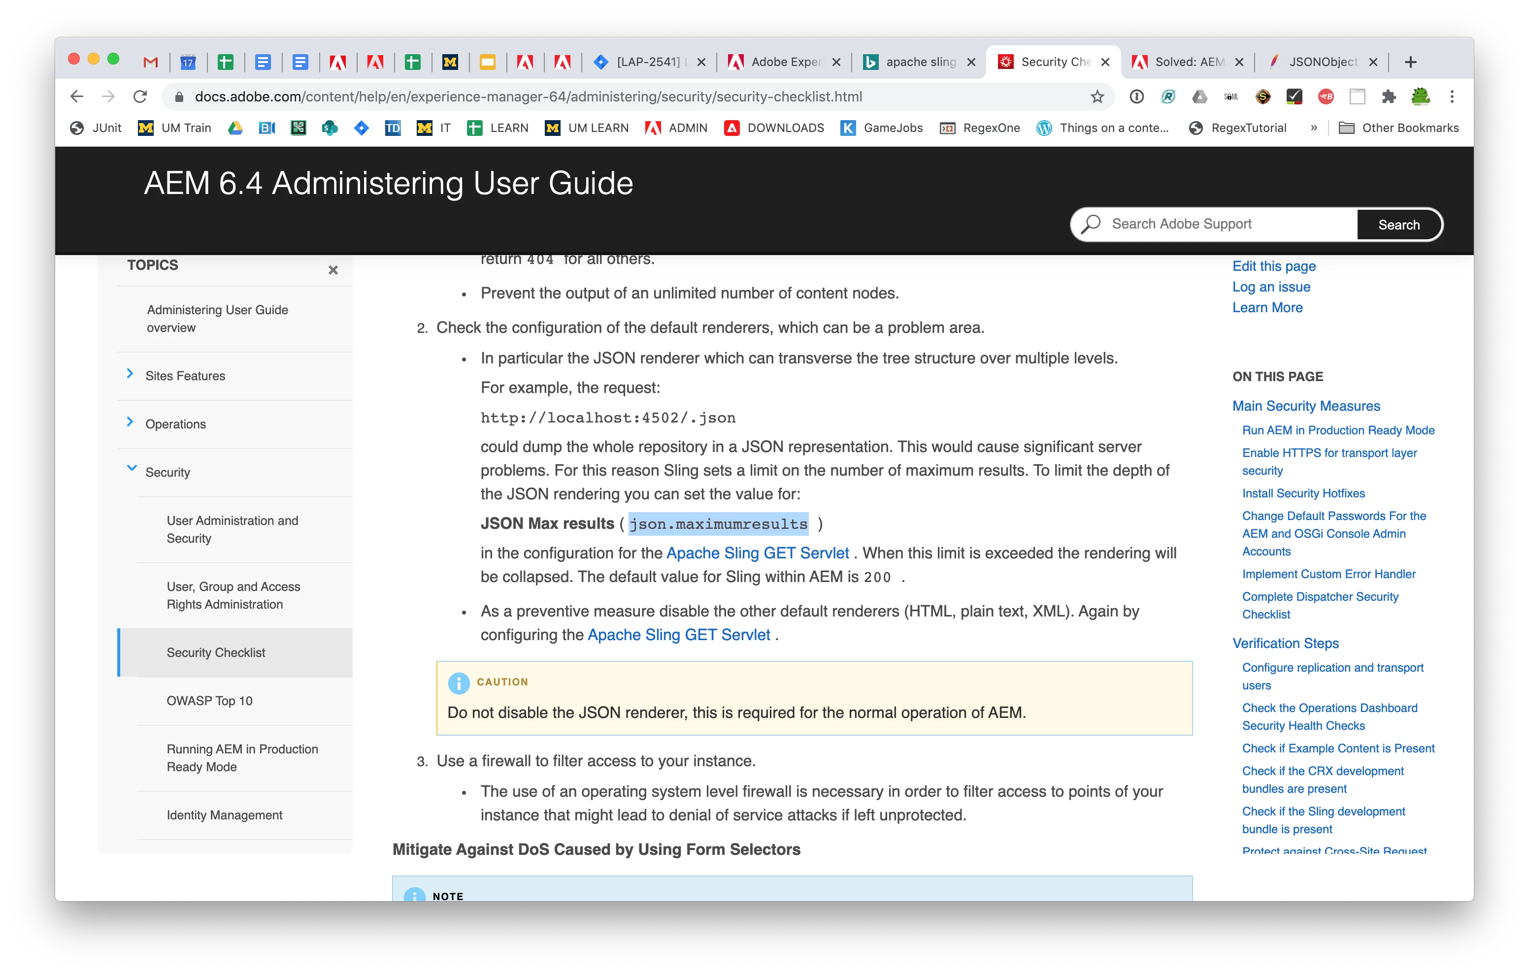Close the Topics sidebar panel
This screenshot has height=974, width=1529.
tap(332, 270)
